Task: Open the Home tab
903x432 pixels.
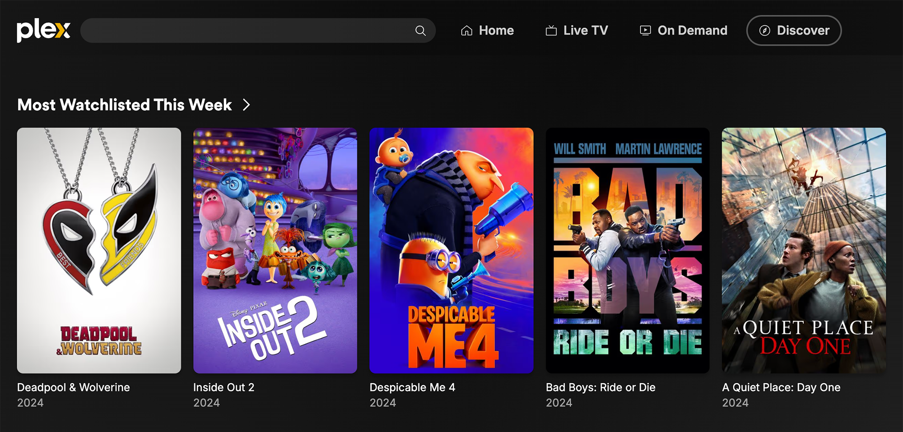Action: pyautogui.click(x=487, y=31)
